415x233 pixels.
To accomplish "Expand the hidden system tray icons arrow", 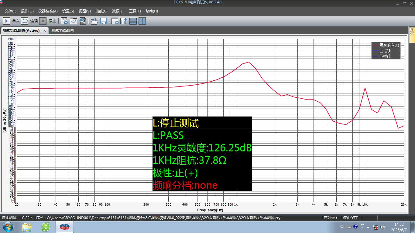I will 368,227.
